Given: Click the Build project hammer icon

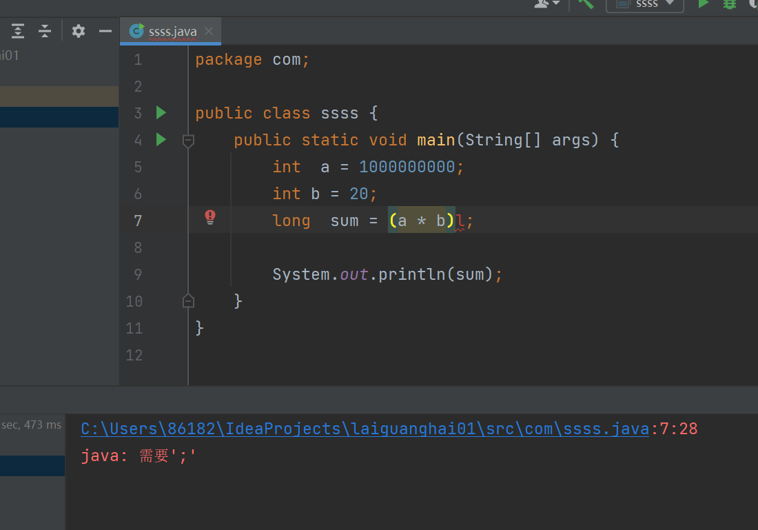Looking at the screenshot, I should click(586, 4).
